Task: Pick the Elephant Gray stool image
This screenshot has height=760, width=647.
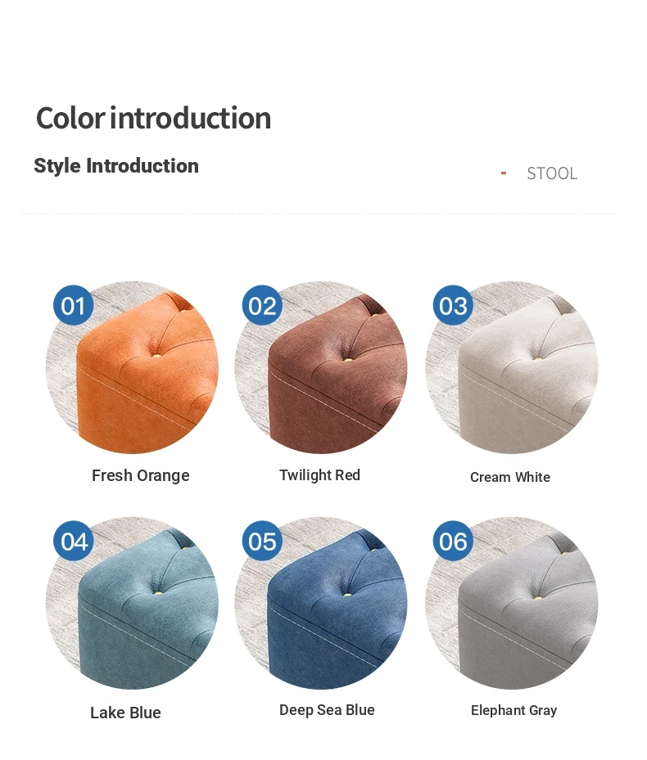Action: point(512,603)
